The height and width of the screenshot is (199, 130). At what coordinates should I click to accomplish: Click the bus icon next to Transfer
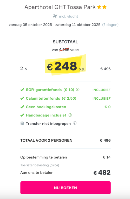coord(22,124)
